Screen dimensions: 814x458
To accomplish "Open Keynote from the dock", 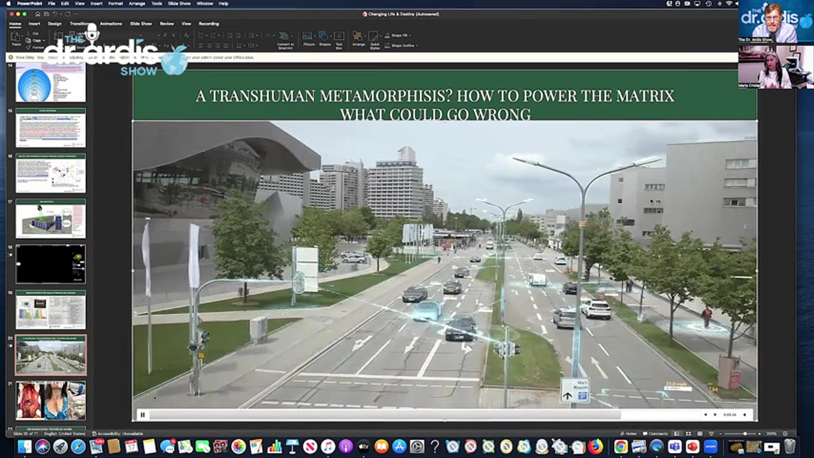I will [293, 447].
